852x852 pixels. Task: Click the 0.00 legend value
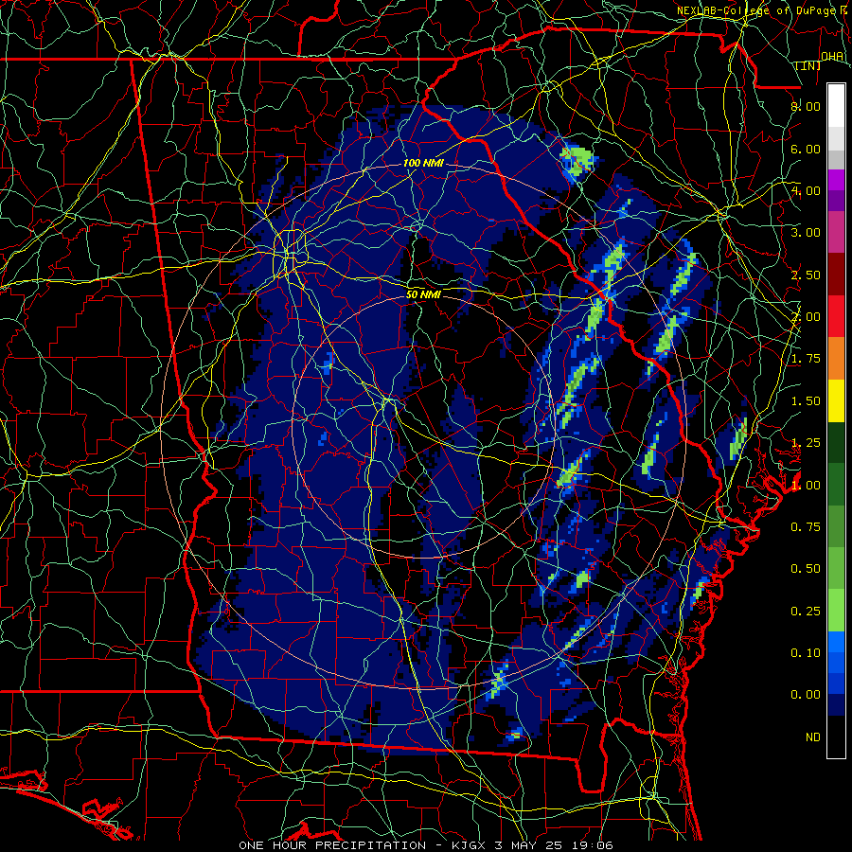point(806,695)
